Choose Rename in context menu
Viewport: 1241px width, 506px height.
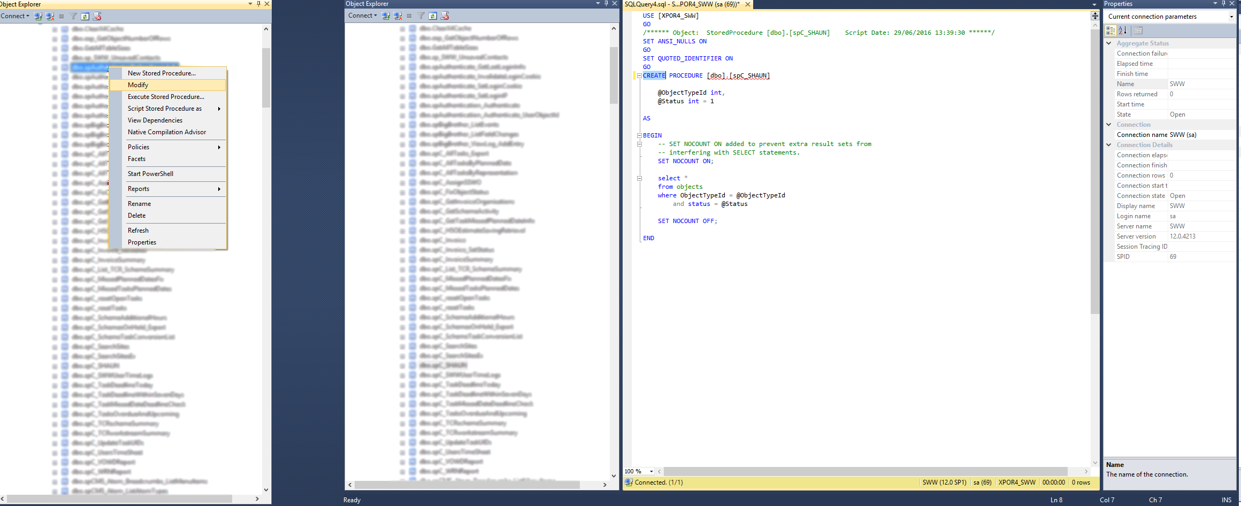(x=167, y=204)
